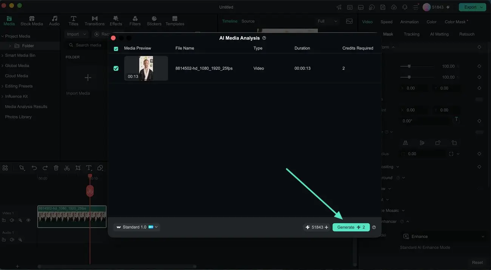The height and width of the screenshot is (270, 491).
Task: Click the cloud upload icon in top bar
Action: [x=394, y=7]
